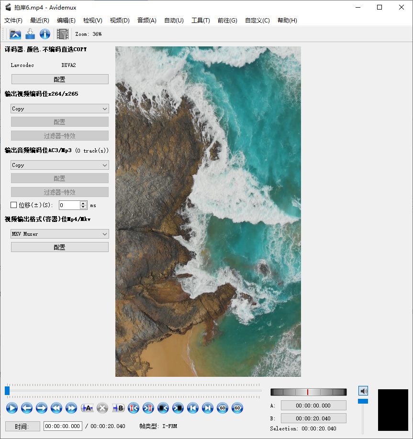Image resolution: width=413 pixels, height=439 pixels.
Task: Jump to previous keyframe with double-left arrows
Action: pos(56,408)
